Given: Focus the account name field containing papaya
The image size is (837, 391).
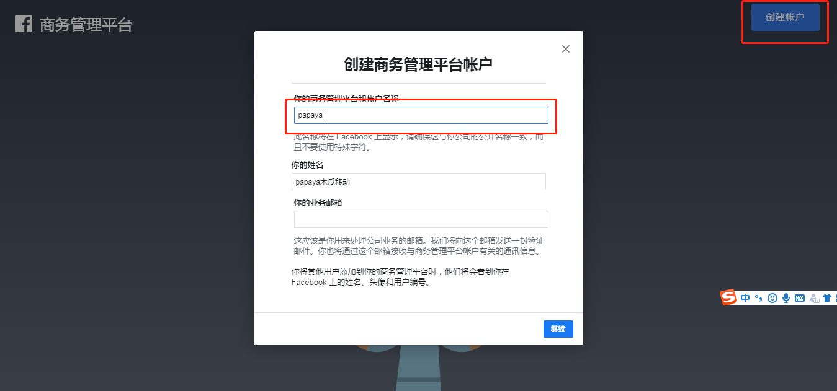Looking at the screenshot, I should 421,115.
